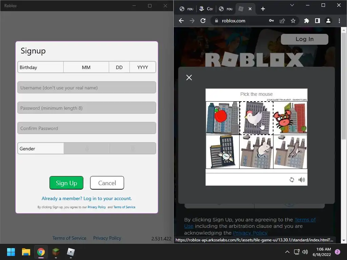Close the captcha dialog with the X
Screen dimensions: 347x260
(x=189, y=78)
